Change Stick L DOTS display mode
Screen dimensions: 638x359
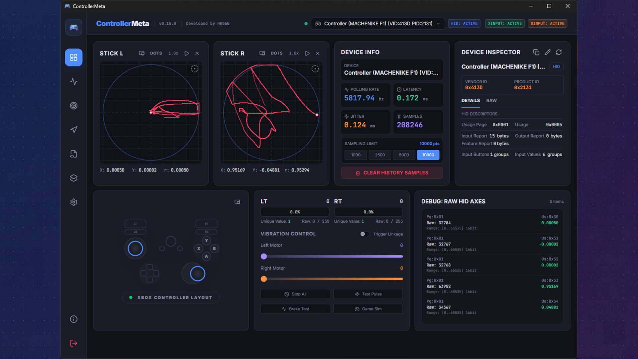point(156,53)
